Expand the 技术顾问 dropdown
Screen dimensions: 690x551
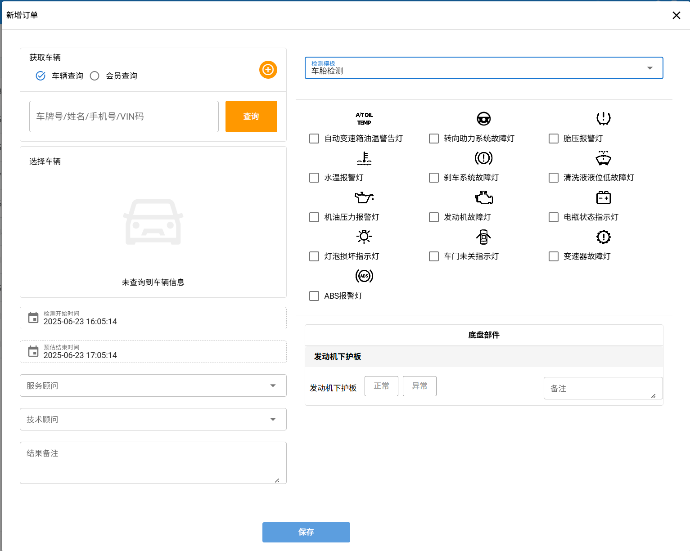pos(153,419)
